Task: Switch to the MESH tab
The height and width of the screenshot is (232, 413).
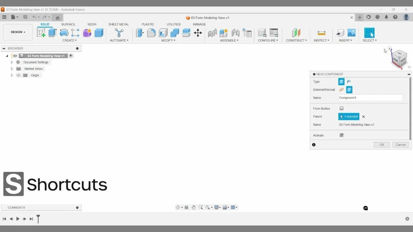Action: 92,24
